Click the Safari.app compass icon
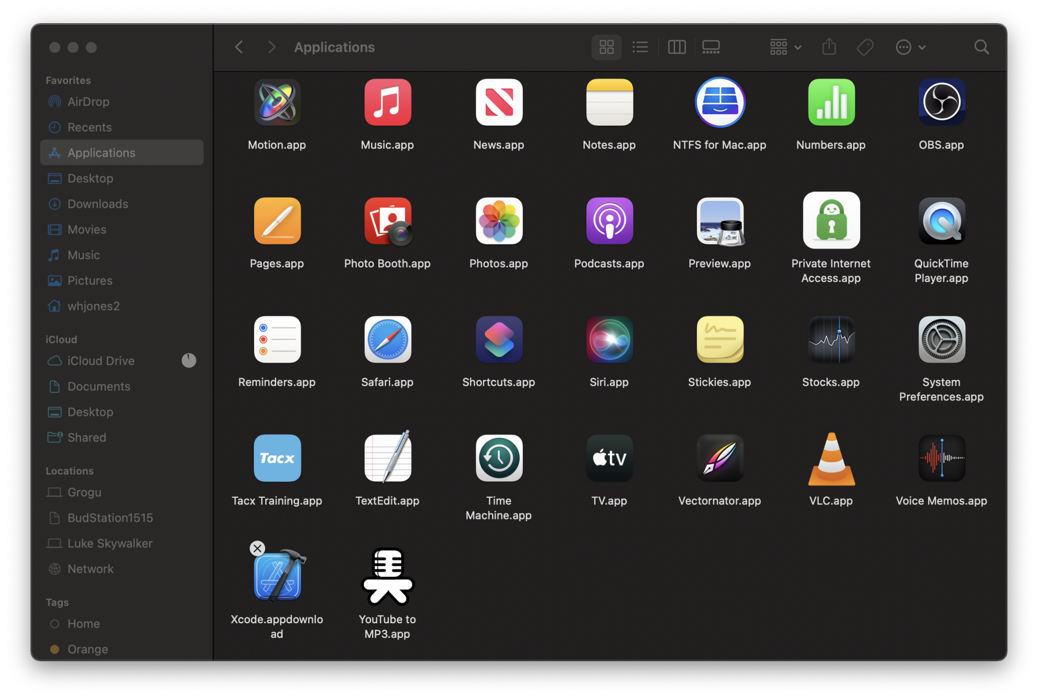1038x699 pixels. (x=387, y=340)
